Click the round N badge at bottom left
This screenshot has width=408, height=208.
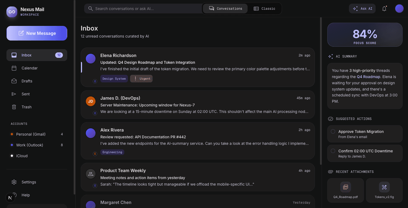[10, 198]
